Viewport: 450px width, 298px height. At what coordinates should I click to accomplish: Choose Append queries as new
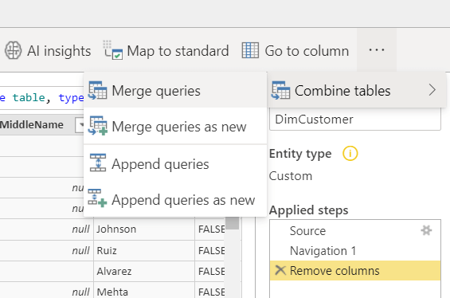point(175,200)
